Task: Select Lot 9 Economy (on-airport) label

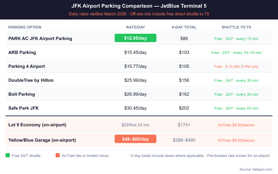Action: (x=37, y=125)
